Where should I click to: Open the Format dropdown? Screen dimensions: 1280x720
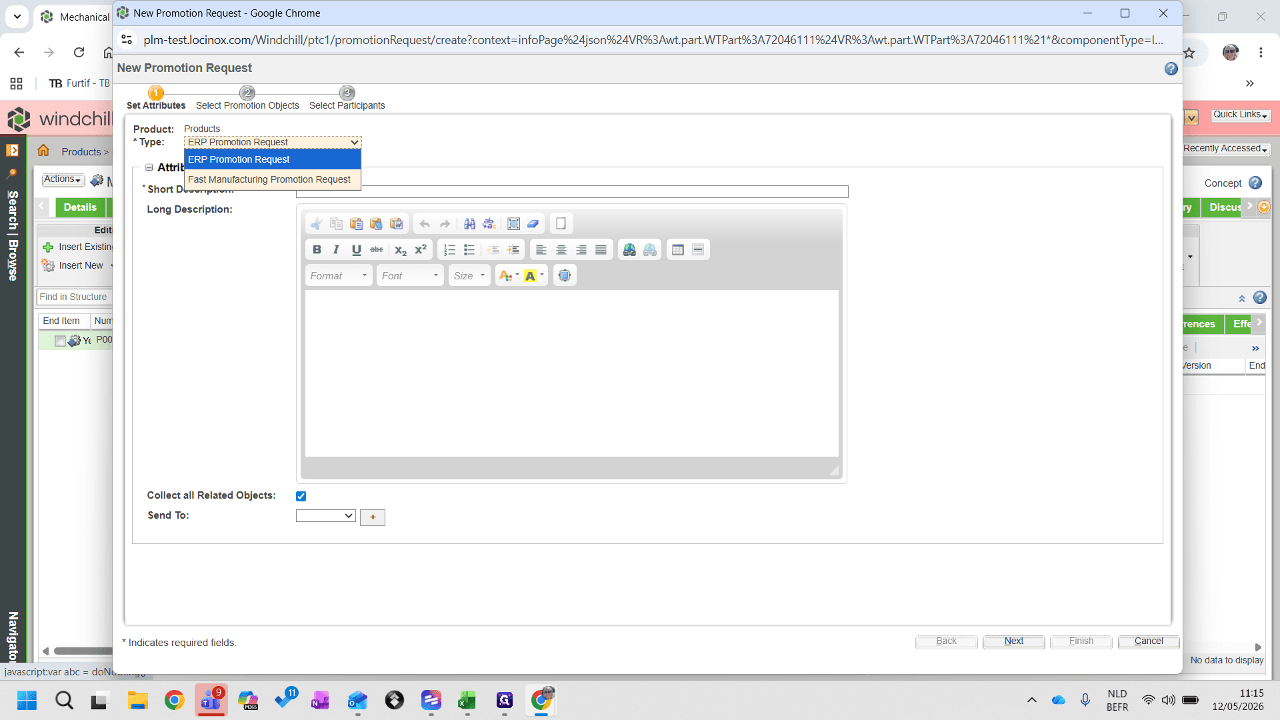click(339, 275)
